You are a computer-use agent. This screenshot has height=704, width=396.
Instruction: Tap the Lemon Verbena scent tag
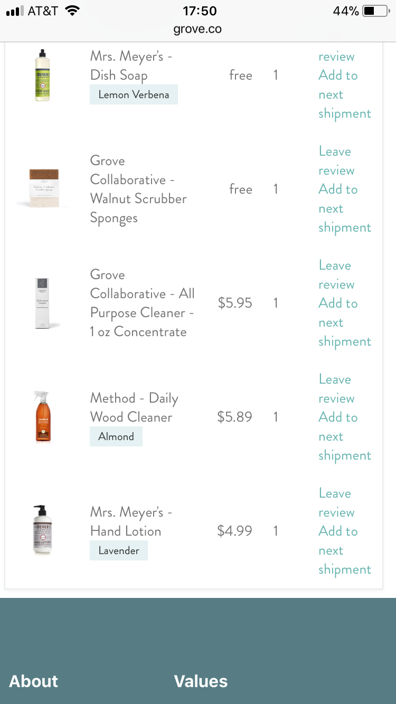tap(134, 95)
